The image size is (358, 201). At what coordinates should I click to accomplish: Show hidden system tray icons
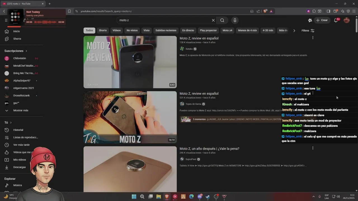coord(313,197)
